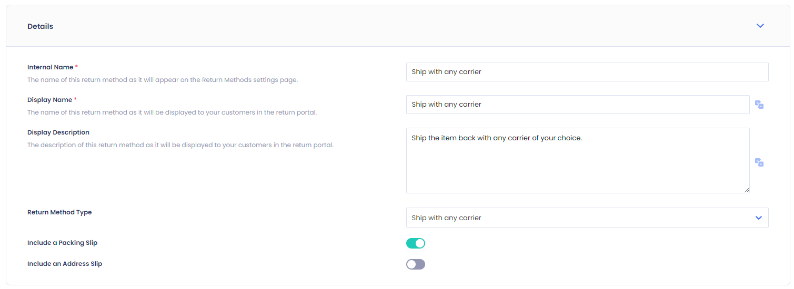Grab the textarea resize handle corner
Screen dimensions: 794x289
tap(746, 190)
